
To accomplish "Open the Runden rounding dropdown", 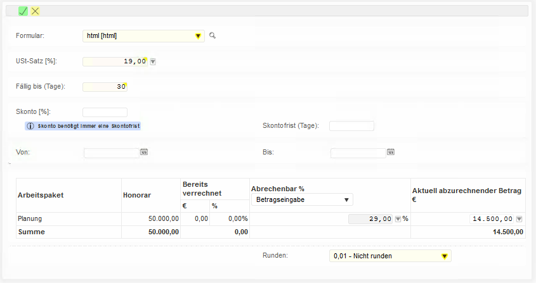I will tap(389, 256).
